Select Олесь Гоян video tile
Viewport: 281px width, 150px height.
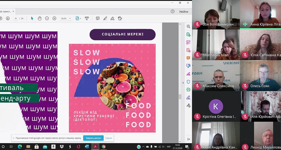(x=260, y=75)
